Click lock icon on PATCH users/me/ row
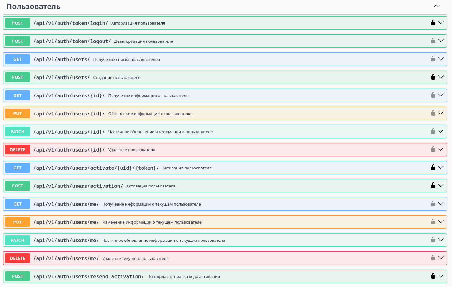Viewport: 452px width, 287px height. click(x=433, y=240)
